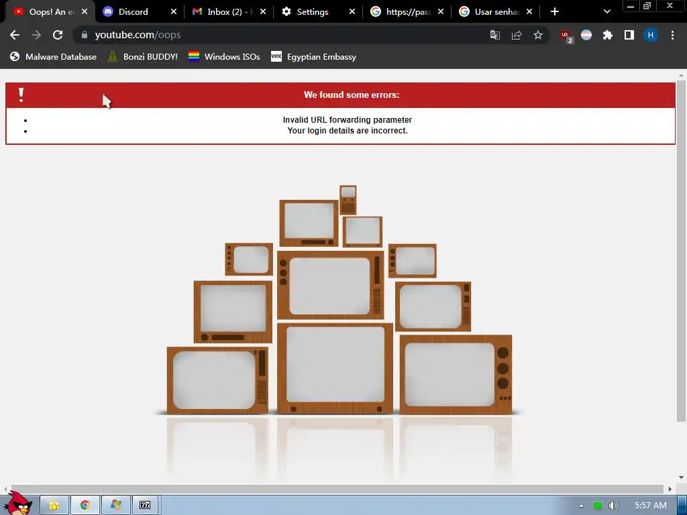Click the Windows flag taskbar icon
This screenshot has height=515, width=687.
[115, 506]
